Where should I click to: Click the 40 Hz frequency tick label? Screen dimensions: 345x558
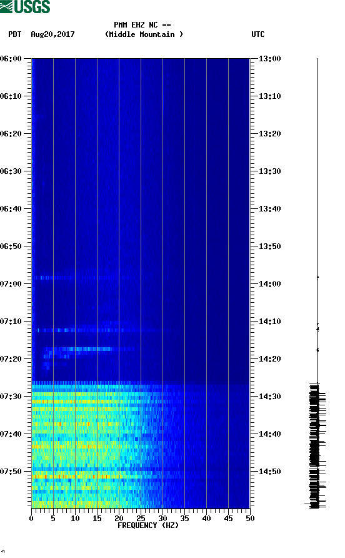click(207, 519)
